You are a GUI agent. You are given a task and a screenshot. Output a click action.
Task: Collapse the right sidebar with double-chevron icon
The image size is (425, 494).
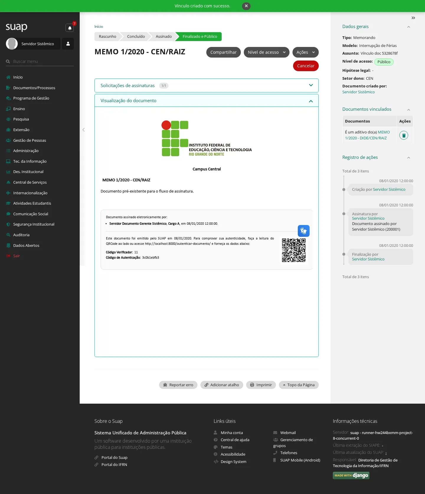point(413,18)
